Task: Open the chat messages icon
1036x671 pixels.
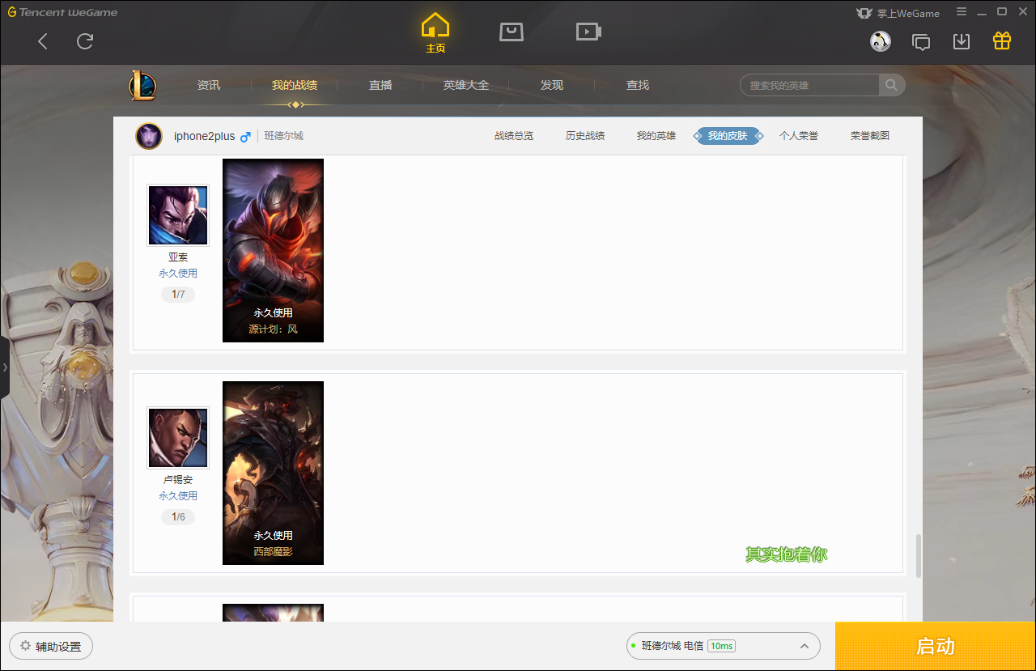Action: click(x=921, y=41)
